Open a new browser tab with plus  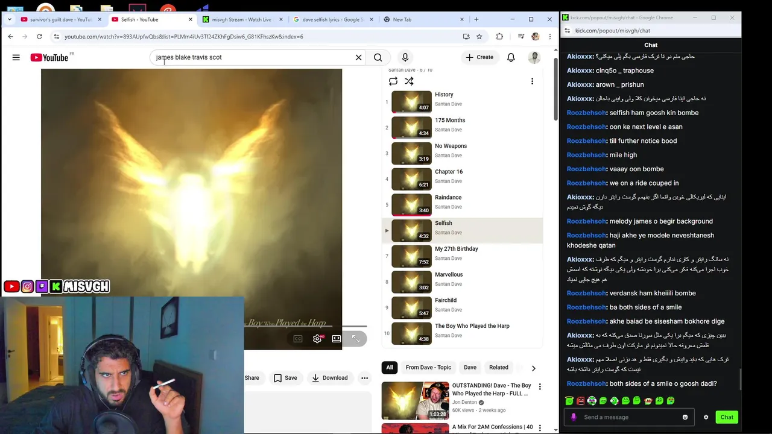(x=476, y=19)
